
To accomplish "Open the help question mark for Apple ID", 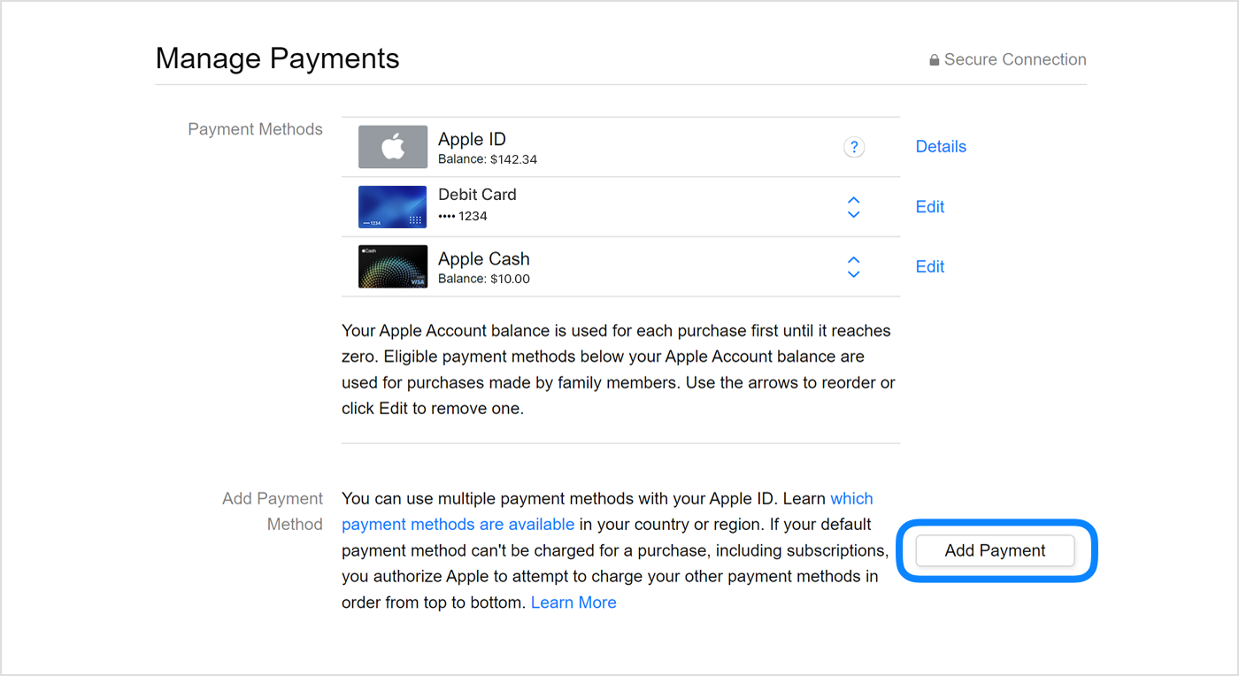I will 853,148.
